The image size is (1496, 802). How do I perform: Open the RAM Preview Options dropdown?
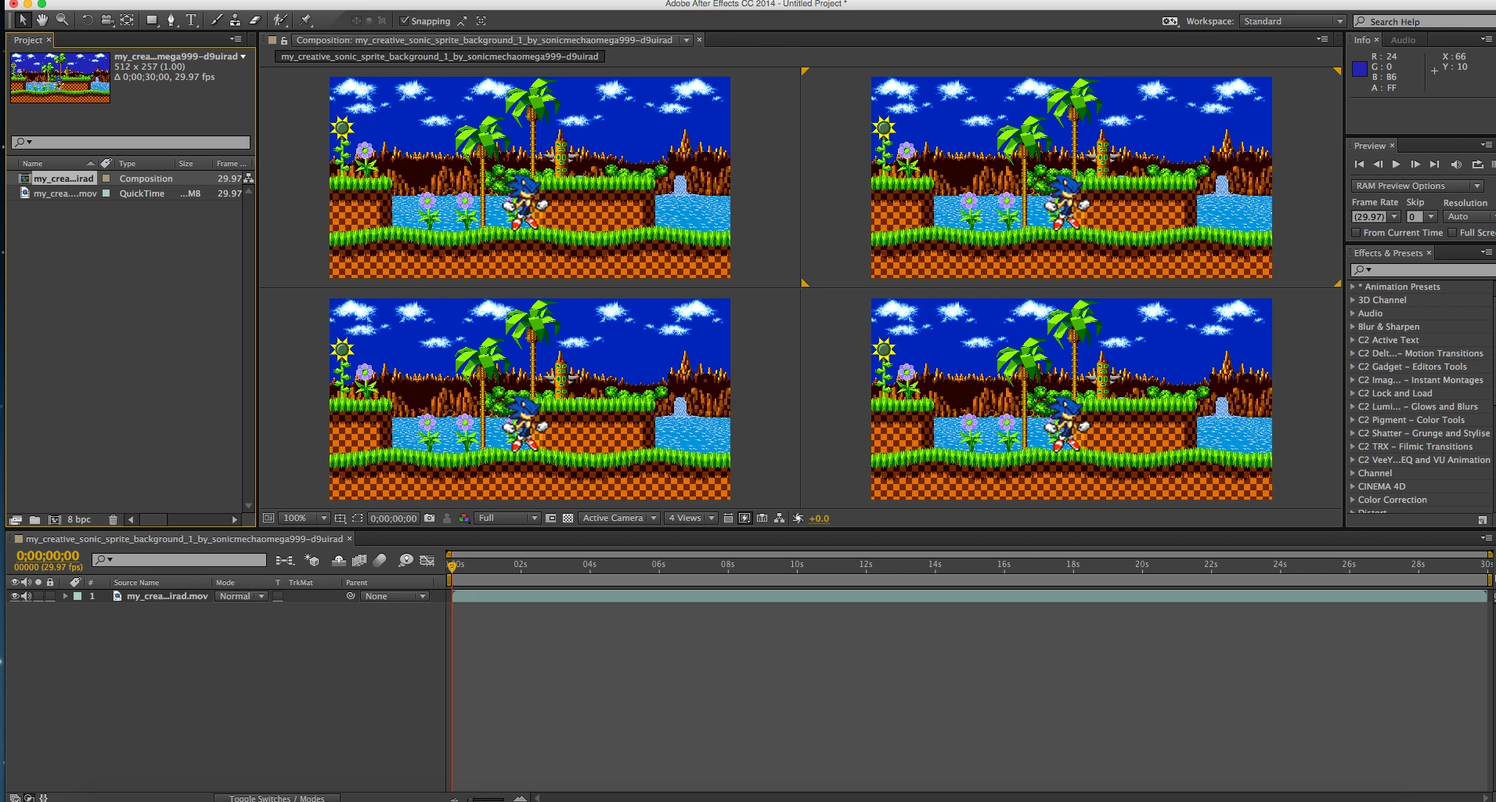point(1417,186)
